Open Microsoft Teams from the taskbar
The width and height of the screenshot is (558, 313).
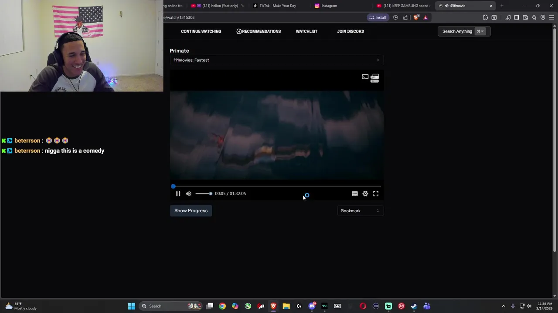coord(426,306)
